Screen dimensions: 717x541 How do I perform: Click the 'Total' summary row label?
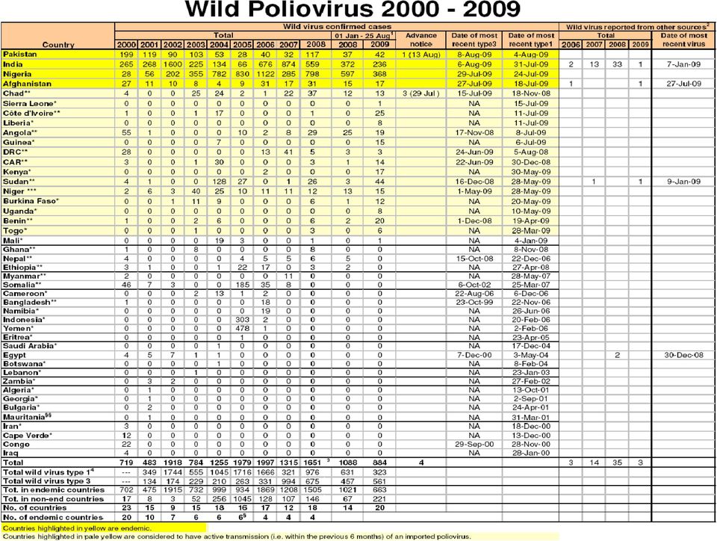pos(13,463)
